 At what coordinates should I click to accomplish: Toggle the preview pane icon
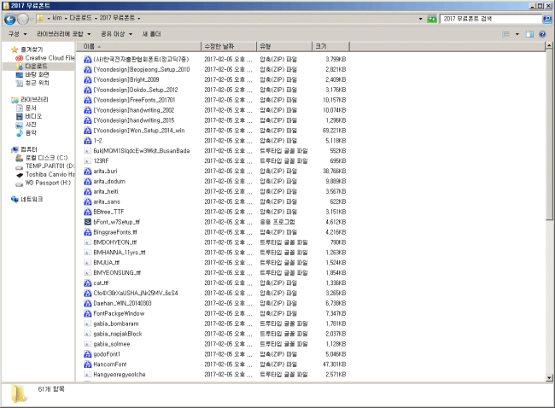point(529,34)
